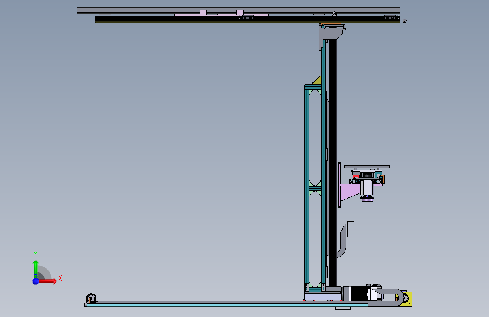Select the pink triangular support bracket
Image resolution: width=489 pixels, height=317 pixels.
tap(350, 192)
